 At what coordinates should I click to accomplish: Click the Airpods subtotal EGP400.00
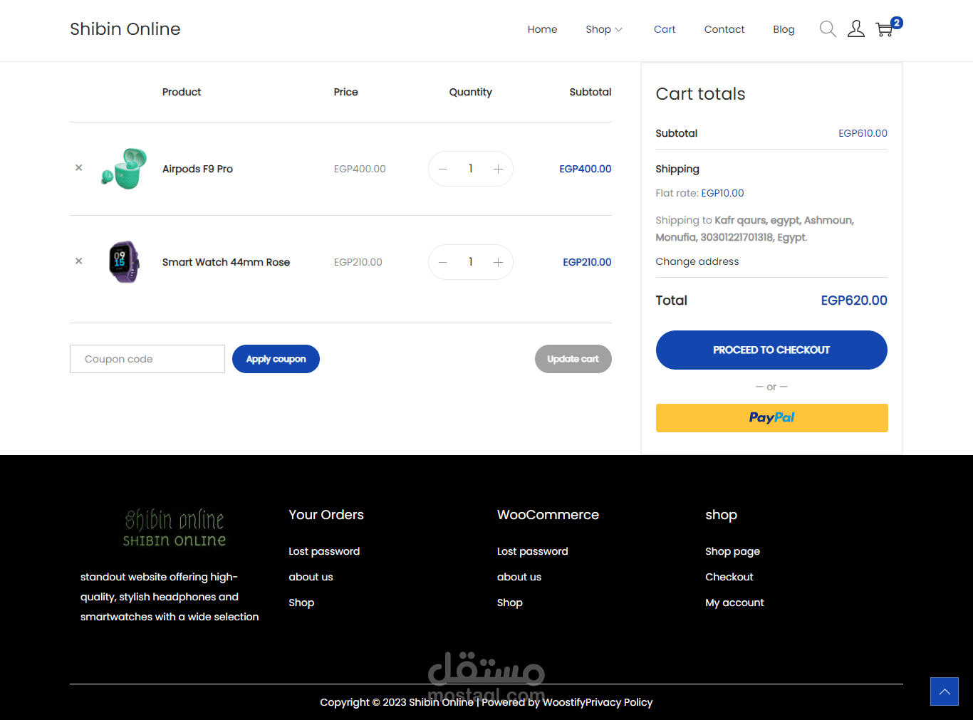[x=586, y=169]
